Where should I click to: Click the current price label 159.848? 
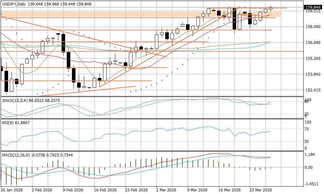[x=313, y=7]
